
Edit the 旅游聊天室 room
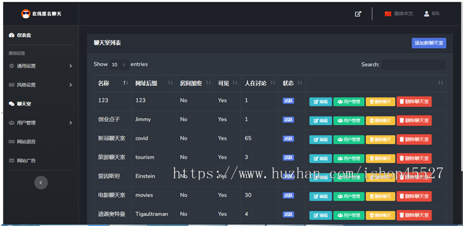coord(321,159)
